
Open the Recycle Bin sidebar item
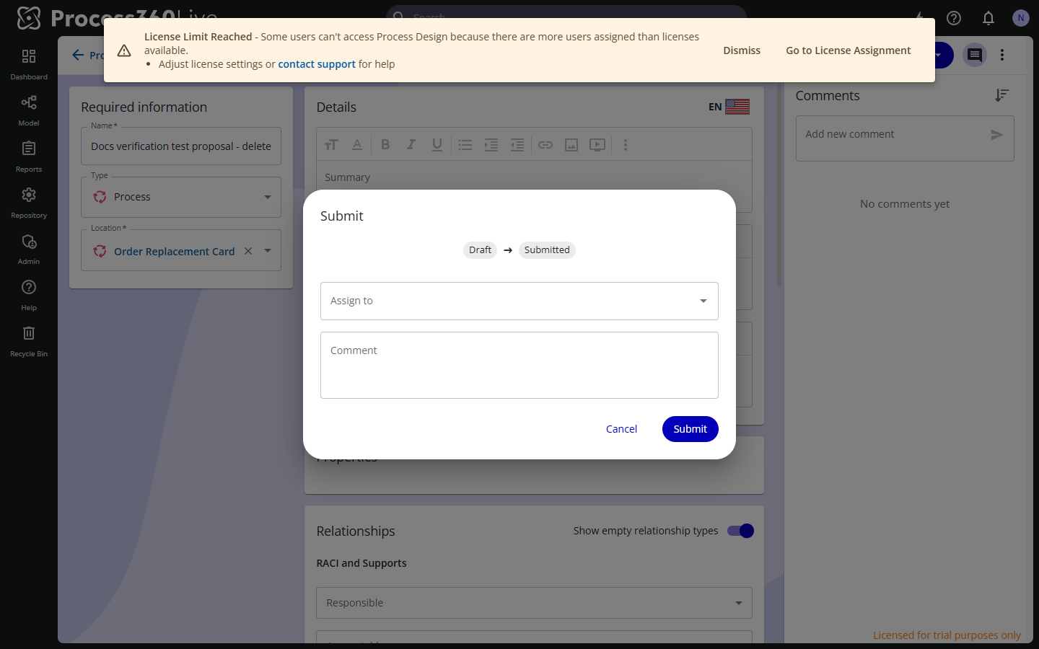(29, 341)
